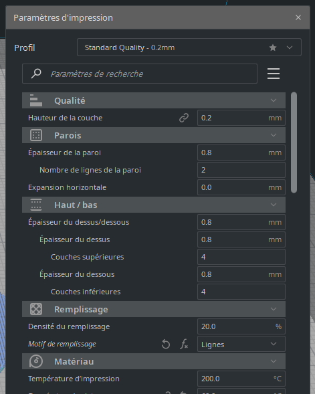Edit the Épaisseur de la paroi value

(241, 153)
